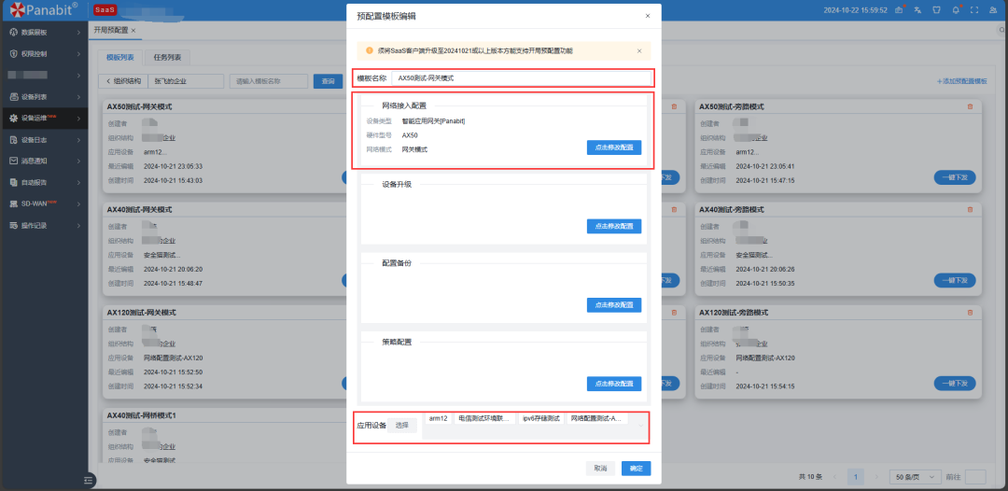Click the envelope icon next to 消息通知
Image resolution: width=1008 pixels, height=491 pixels.
coord(13,161)
